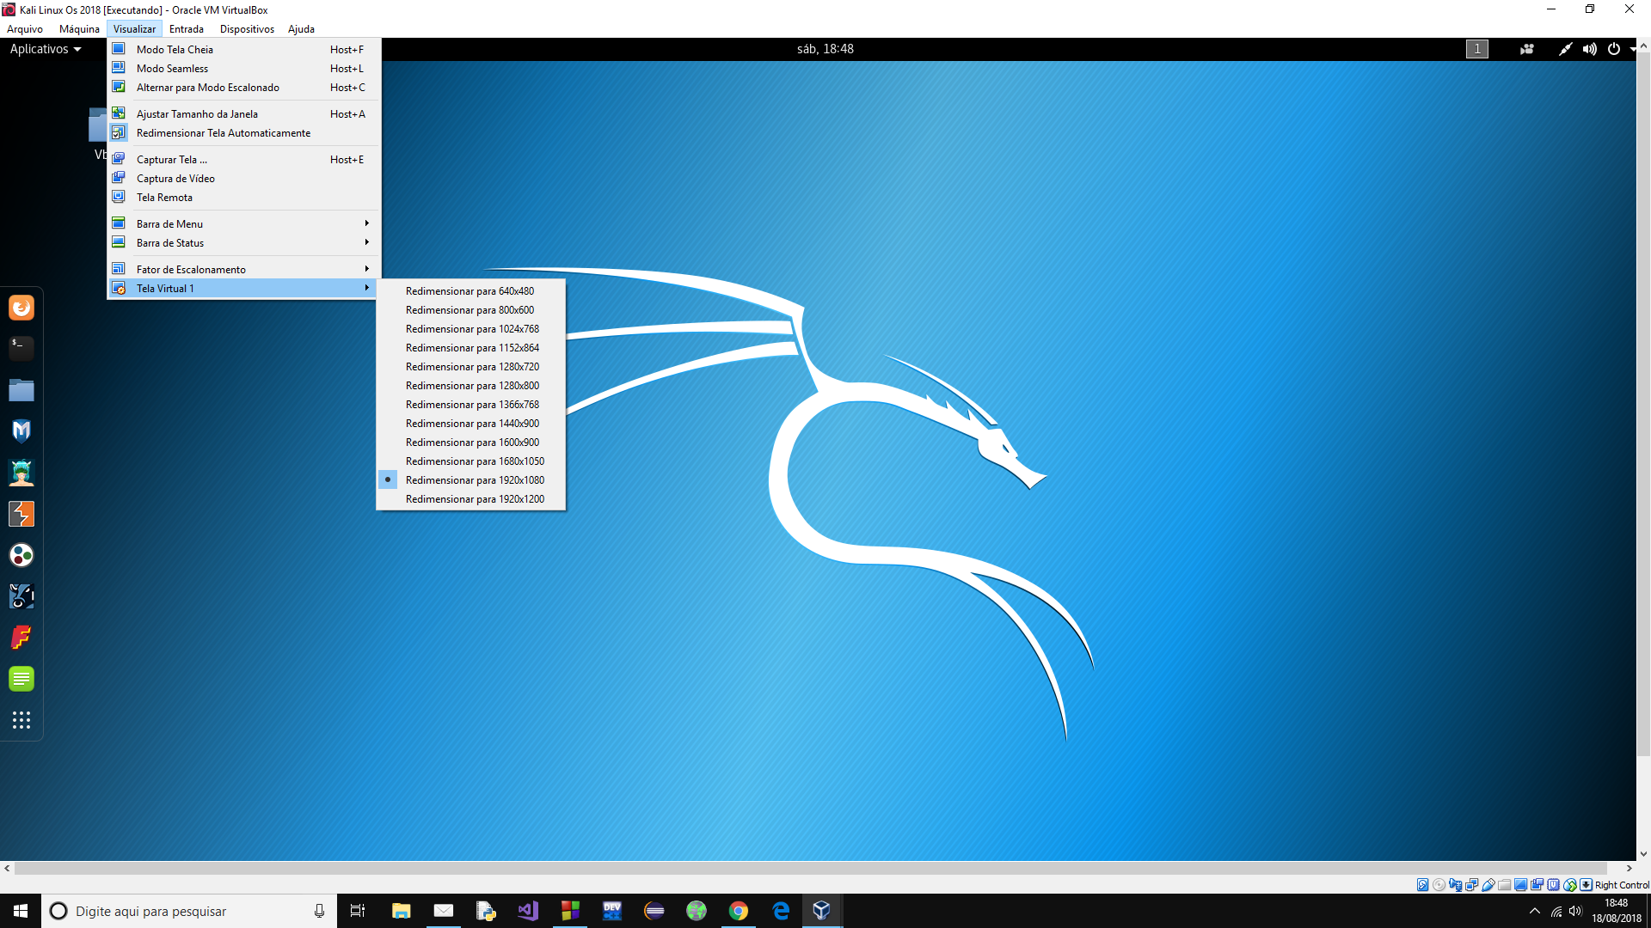Select Redimensionar para 1280x720

(470, 367)
